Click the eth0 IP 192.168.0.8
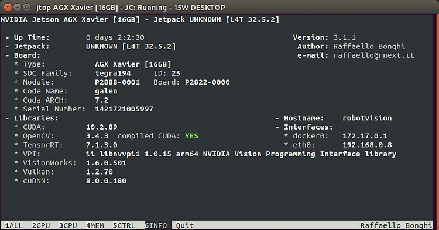This screenshot has height=230, width=439. point(367,145)
